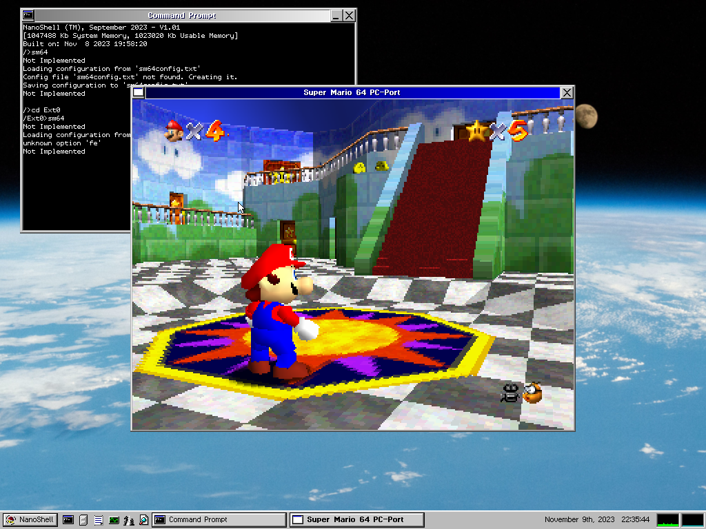
Task: Click the Command Prompt title bar
Action: (x=182, y=16)
